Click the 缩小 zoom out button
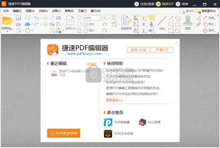The width and height of the screenshot is (220, 148). [89, 30]
